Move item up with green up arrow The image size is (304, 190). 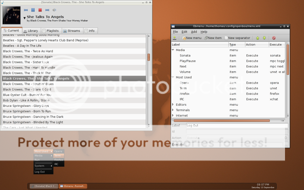(258, 38)
